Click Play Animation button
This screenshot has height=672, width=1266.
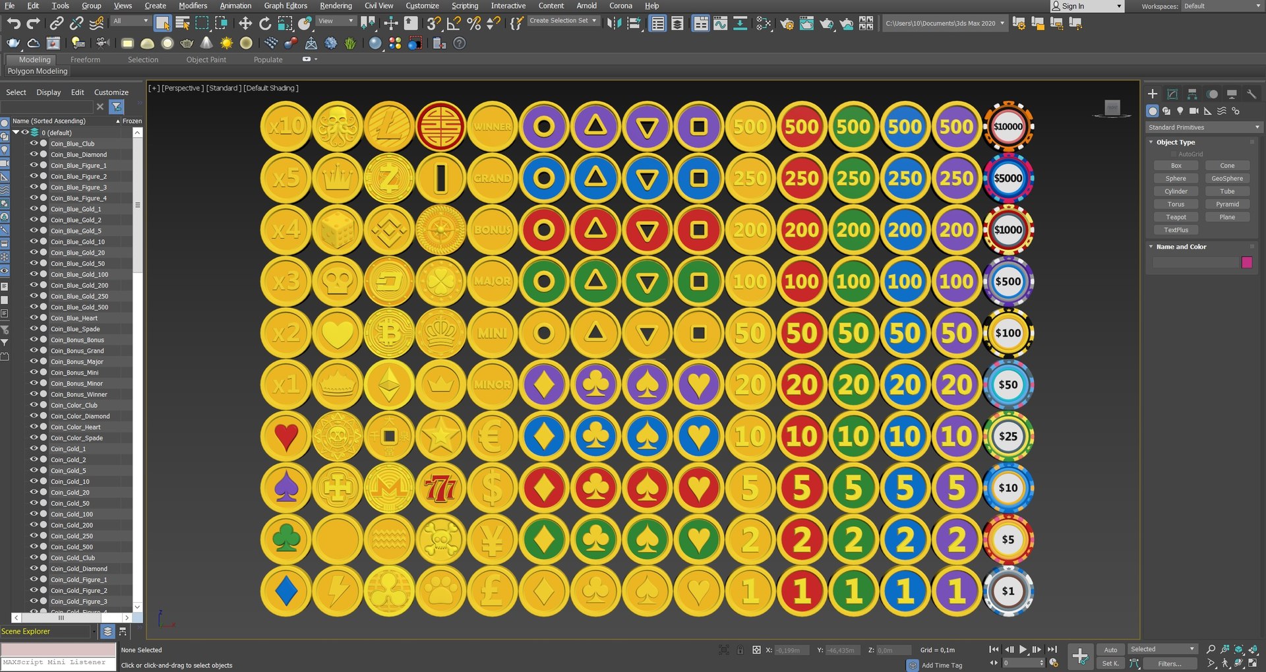coord(1023,650)
